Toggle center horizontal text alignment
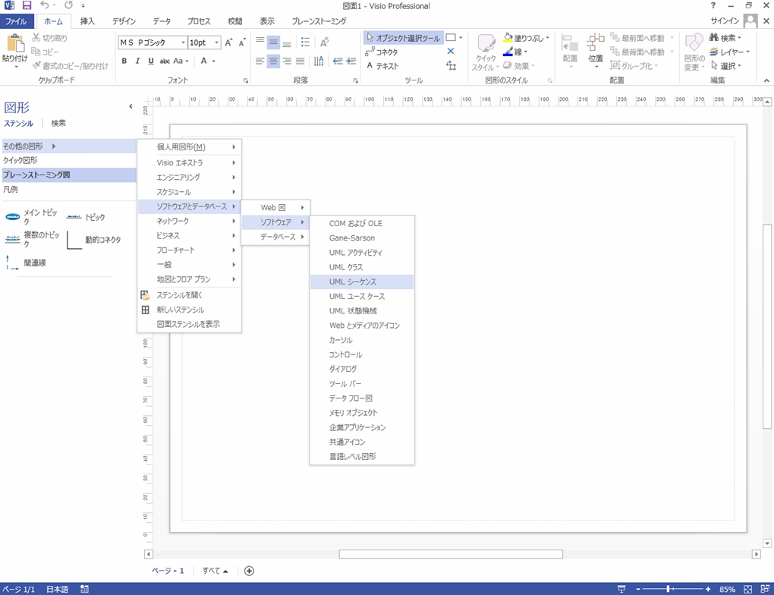The width and height of the screenshot is (774, 595). [x=273, y=61]
